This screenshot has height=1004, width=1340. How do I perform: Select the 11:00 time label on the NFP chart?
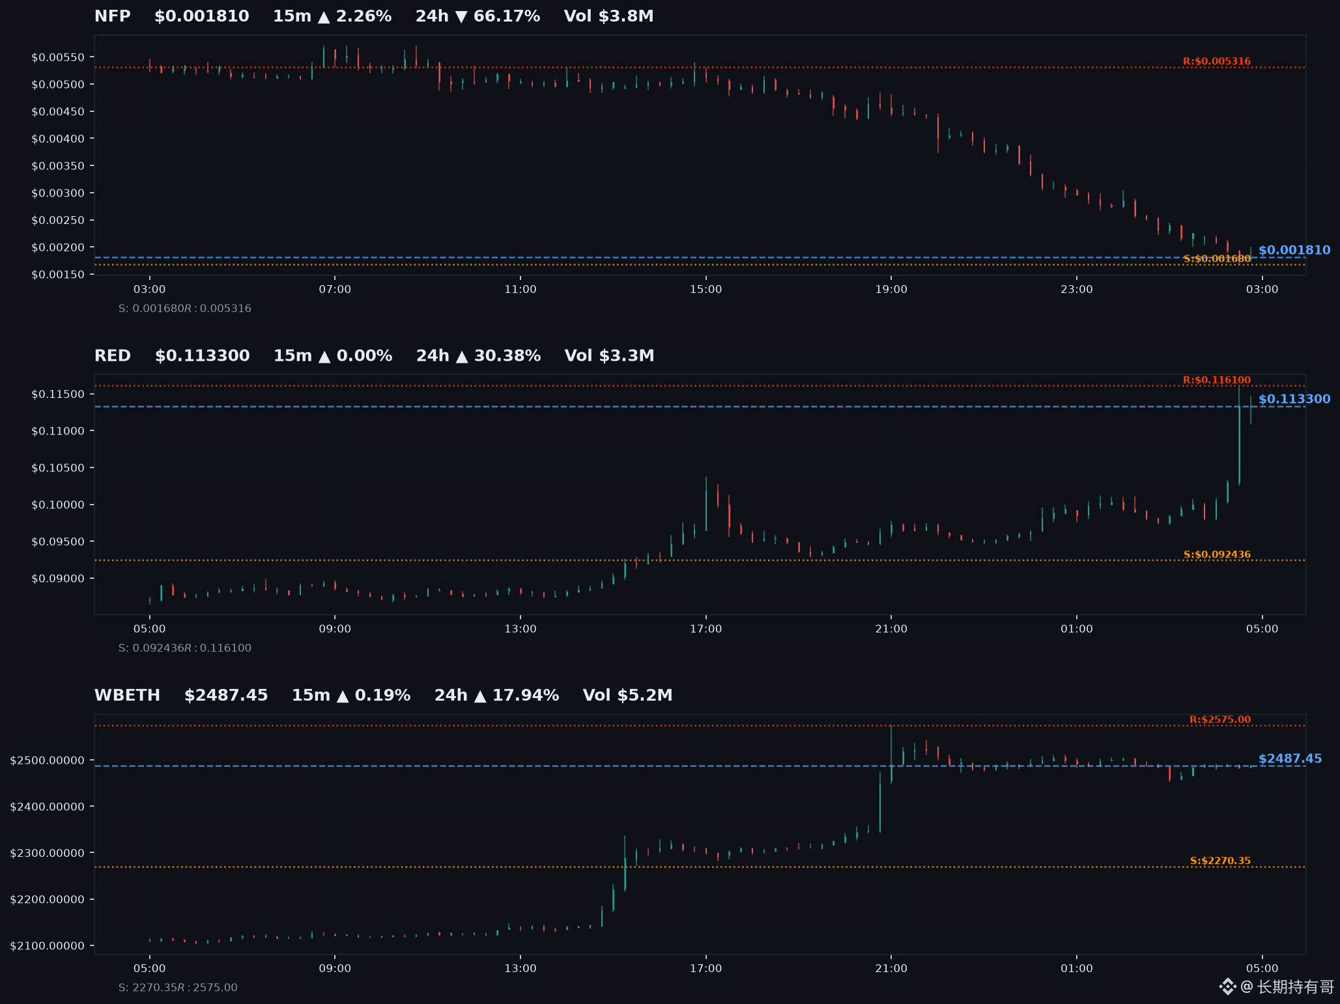520,289
